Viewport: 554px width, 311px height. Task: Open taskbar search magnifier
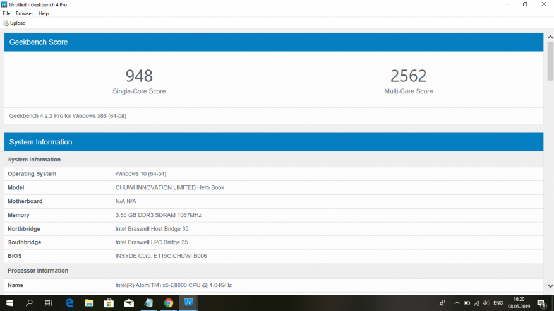[x=29, y=303]
